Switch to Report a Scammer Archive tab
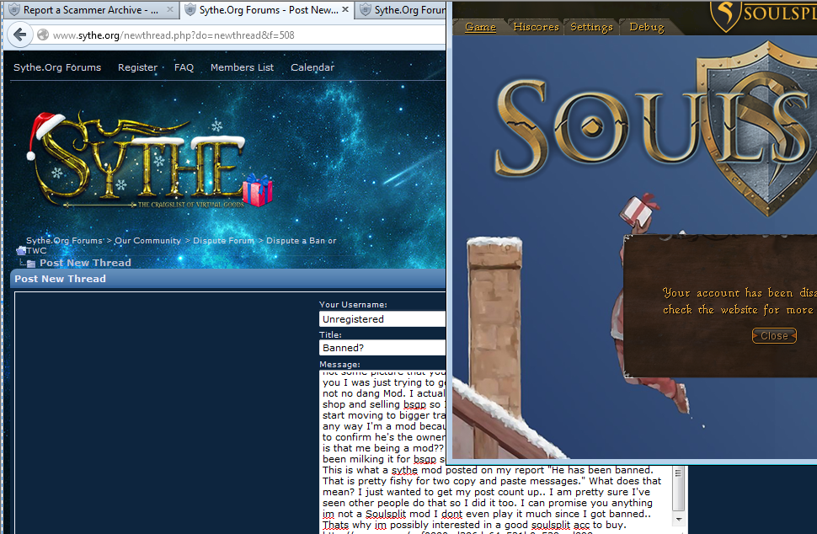 91,10
